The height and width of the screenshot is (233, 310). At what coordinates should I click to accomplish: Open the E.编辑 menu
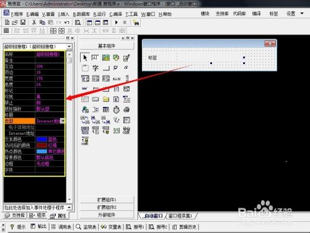pos(32,14)
